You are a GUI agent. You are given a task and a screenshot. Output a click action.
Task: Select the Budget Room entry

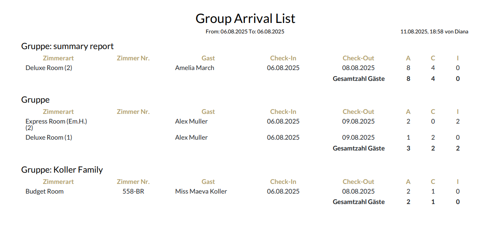44,192
